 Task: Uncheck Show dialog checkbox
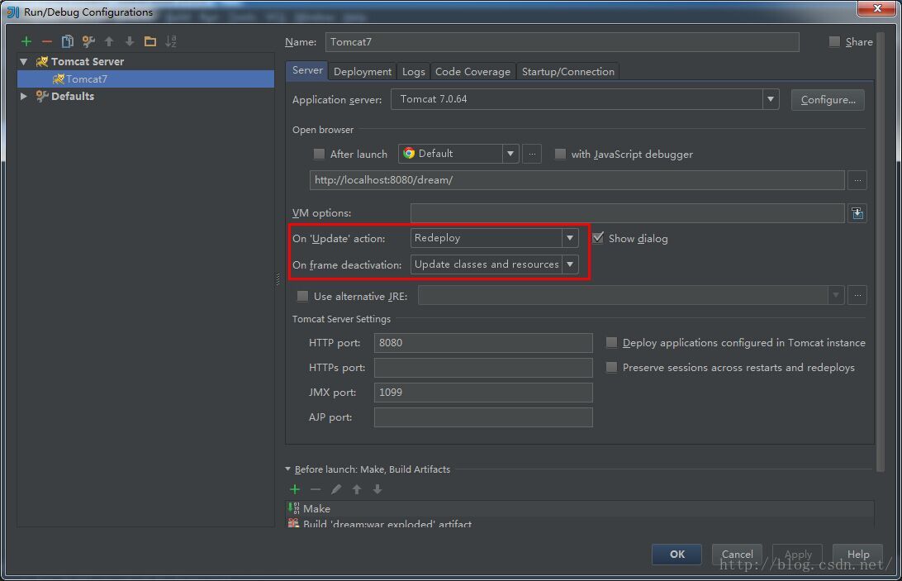click(598, 238)
